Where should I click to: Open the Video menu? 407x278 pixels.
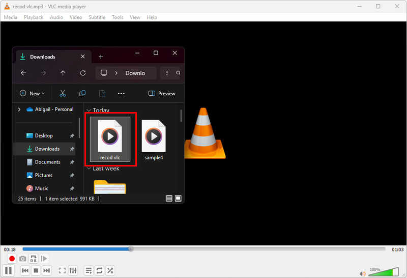(x=75, y=17)
